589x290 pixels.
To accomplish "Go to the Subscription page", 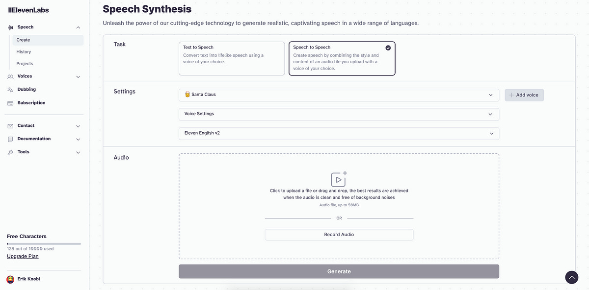I will pyautogui.click(x=31, y=102).
